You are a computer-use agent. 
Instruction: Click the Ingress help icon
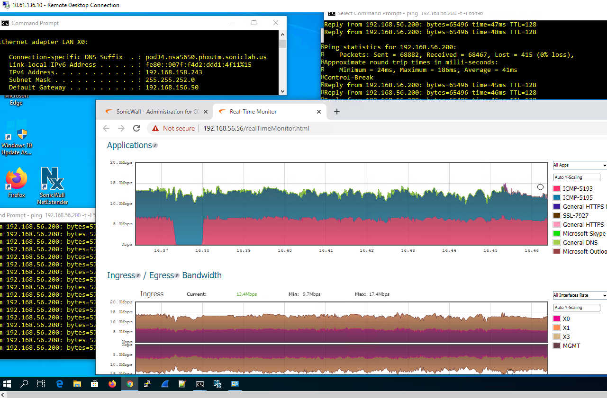coord(138,275)
